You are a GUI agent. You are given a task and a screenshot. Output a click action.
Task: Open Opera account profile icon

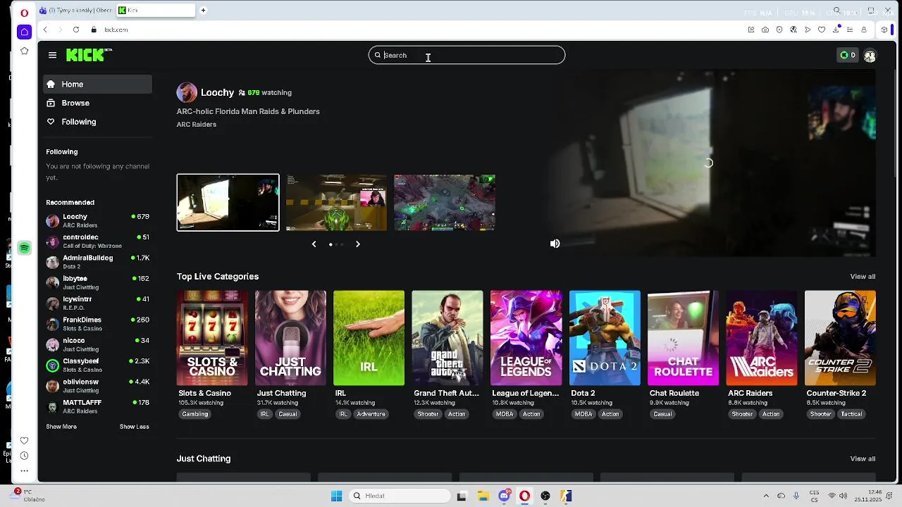(x=864, y=30)
